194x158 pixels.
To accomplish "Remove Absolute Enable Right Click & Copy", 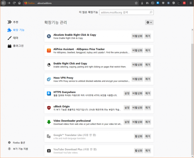I will click(147, 36).
